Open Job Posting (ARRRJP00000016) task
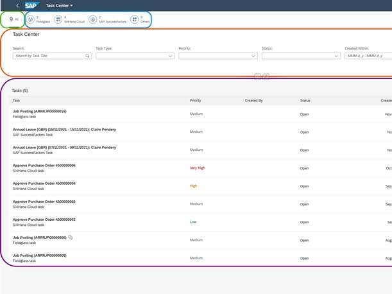This screenshot has height=294, width=392. pos(39,111)
